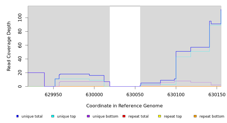Click the purple unique bottom legend swatch
The image size is (227, 123).
pyautogui.click(x=88, y=116)
